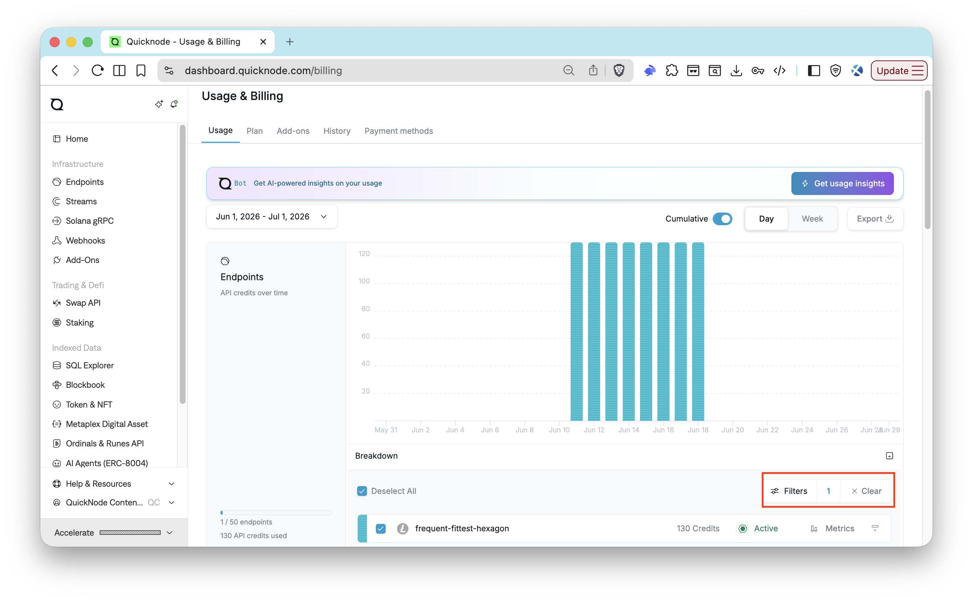The width and height of the screenshot is (973, 600).
Task: Click the endpoints usage progress bar
Action: click(x=276, y=513)
